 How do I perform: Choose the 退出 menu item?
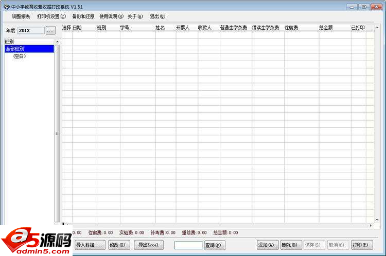(x=157, y=16)
